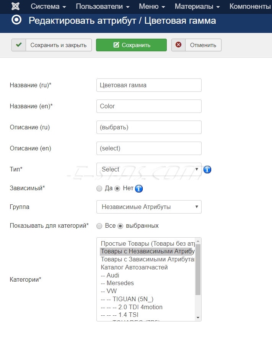Viewport: 272px width, 341px height.
Task: Click the green checkmark save-and-close icon
Action: coord(19,45)
